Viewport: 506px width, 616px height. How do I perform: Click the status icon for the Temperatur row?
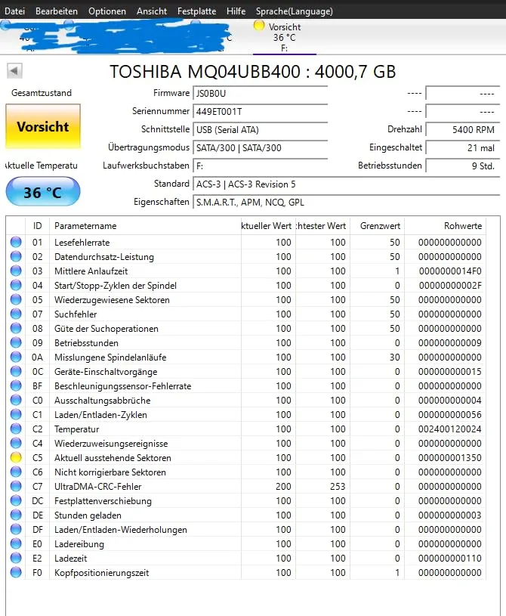(x=16, y=429)
